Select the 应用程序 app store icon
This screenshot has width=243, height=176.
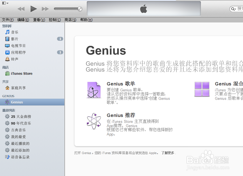point(7,52)
